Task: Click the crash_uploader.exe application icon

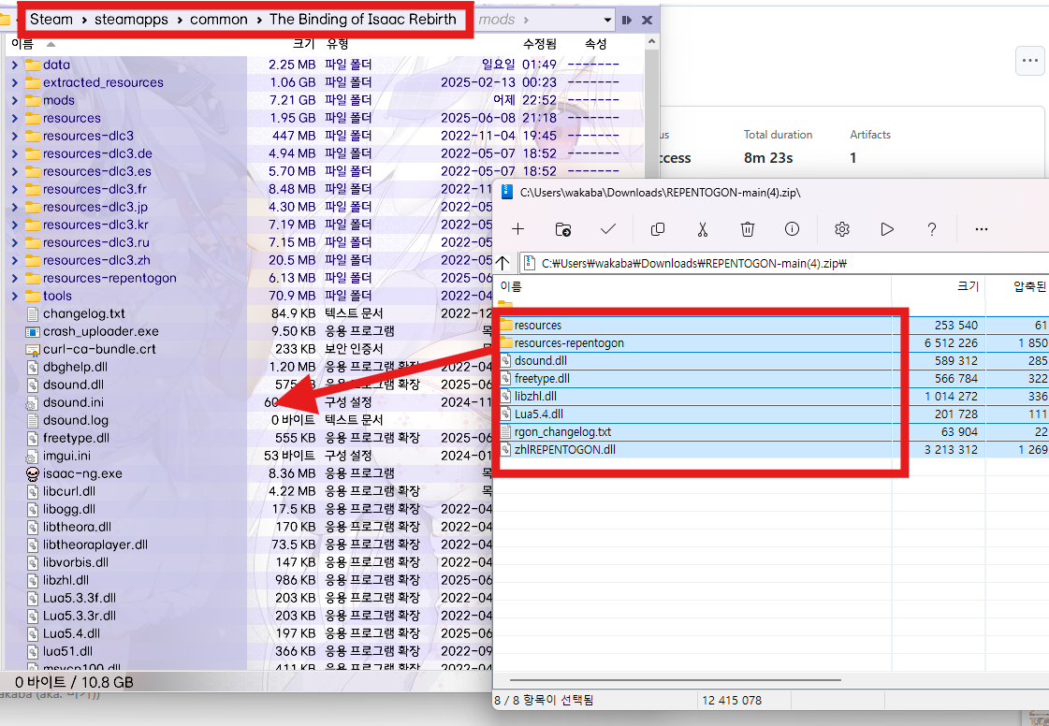Action: (x=32, y=332)
